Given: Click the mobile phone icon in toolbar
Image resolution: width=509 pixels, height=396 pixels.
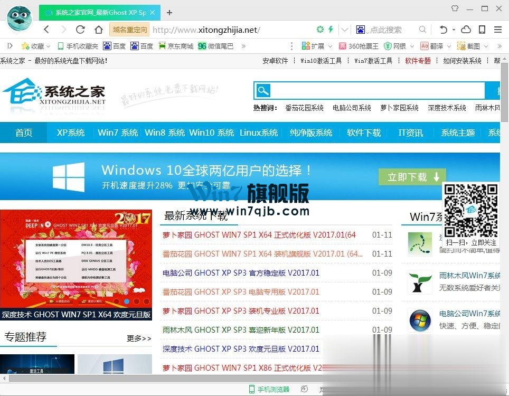Looking at the screenshot, I should point(482,30).
